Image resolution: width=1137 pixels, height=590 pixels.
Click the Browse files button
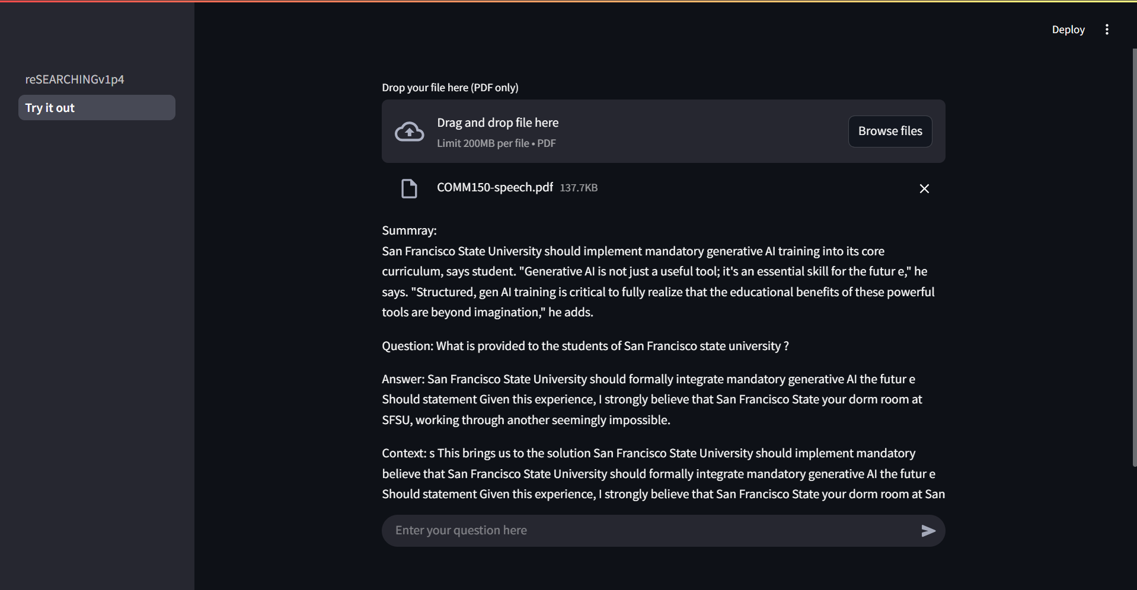(x=890, y=131)
